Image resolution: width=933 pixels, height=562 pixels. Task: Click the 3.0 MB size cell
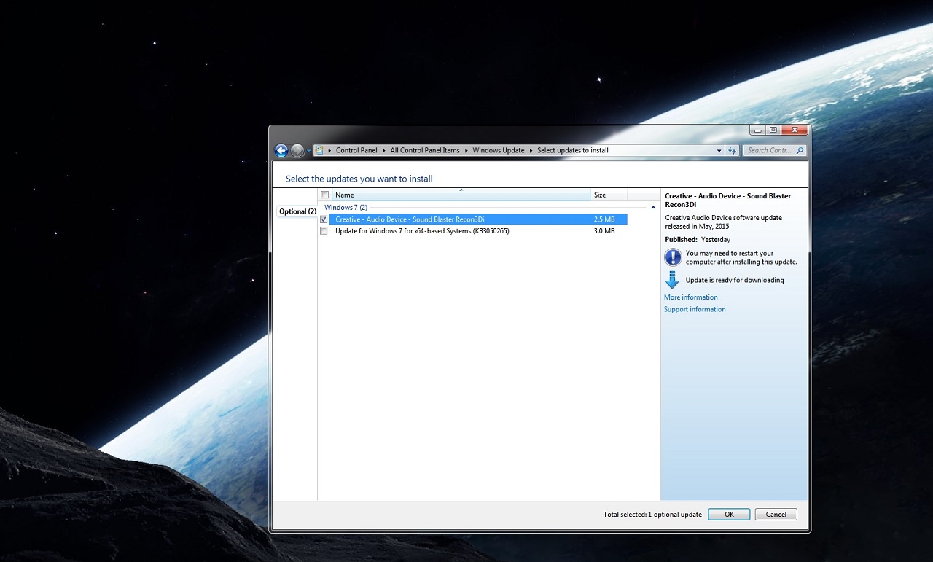coord(604,231)
